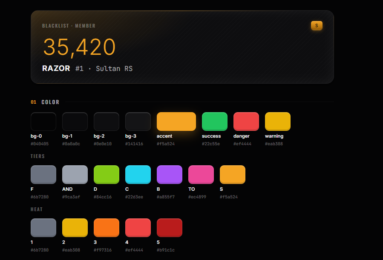Viewport: 383px width, 260px height.
Task: Click the BLACKLIST · MEMBER label
Action: [69, 25]
